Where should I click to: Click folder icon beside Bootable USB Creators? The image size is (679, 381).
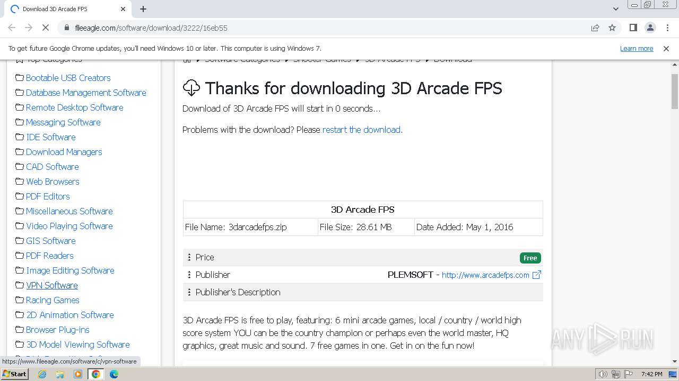(20, 78)
